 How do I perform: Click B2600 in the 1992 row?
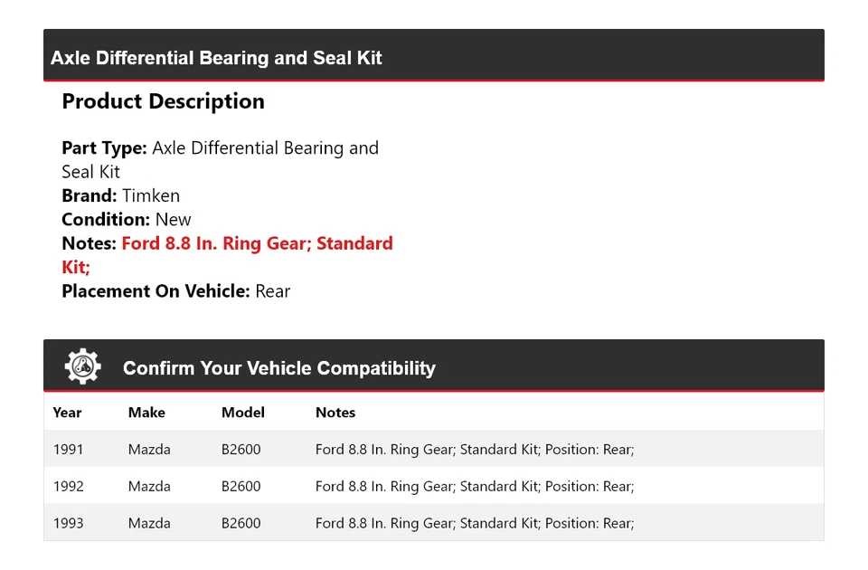[241, 487]
